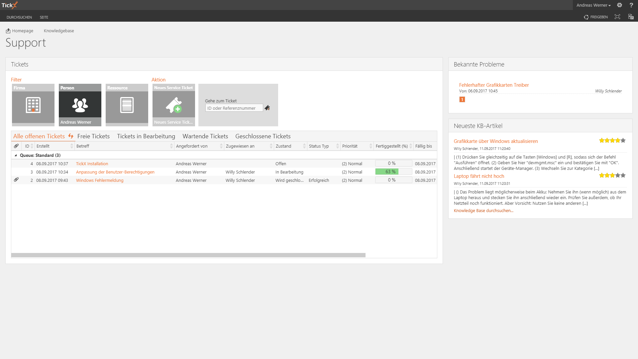Open Laptop fährt nicht hoch article
Viewport: 638px width, 359px height.
(479, 176)
